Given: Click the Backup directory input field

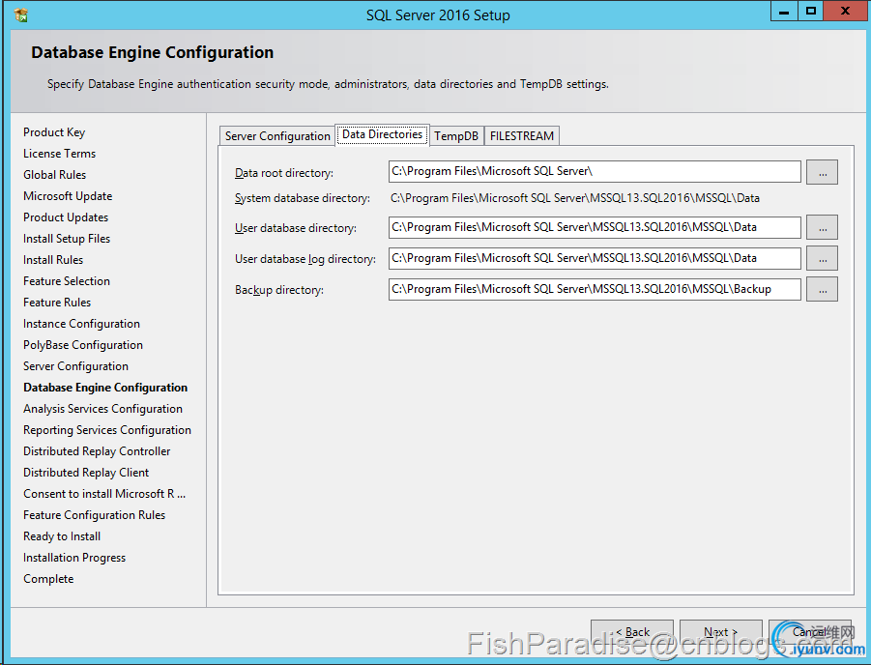Looking at the screenshot, I should click(595, 289).
